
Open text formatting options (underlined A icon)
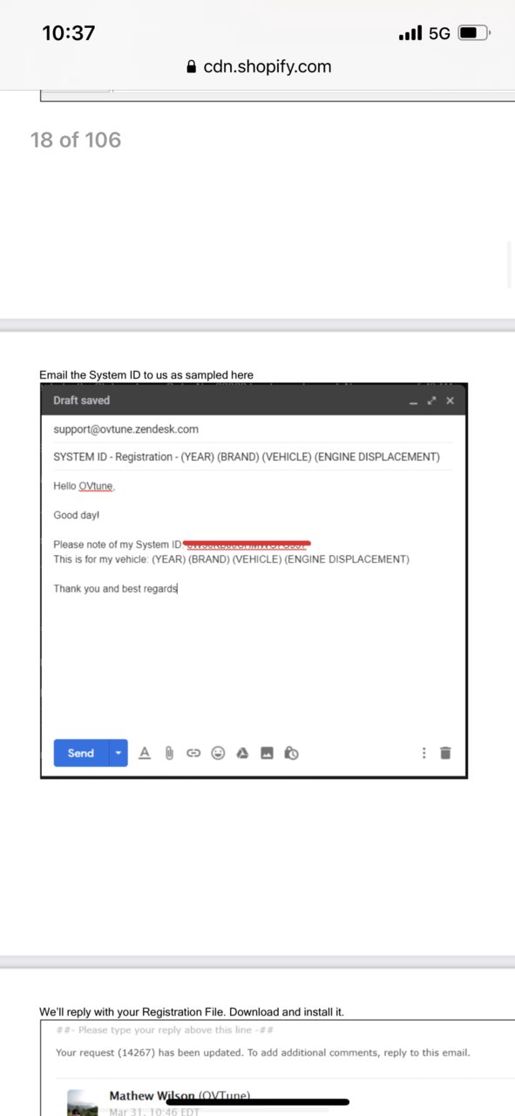pos(146,753)
